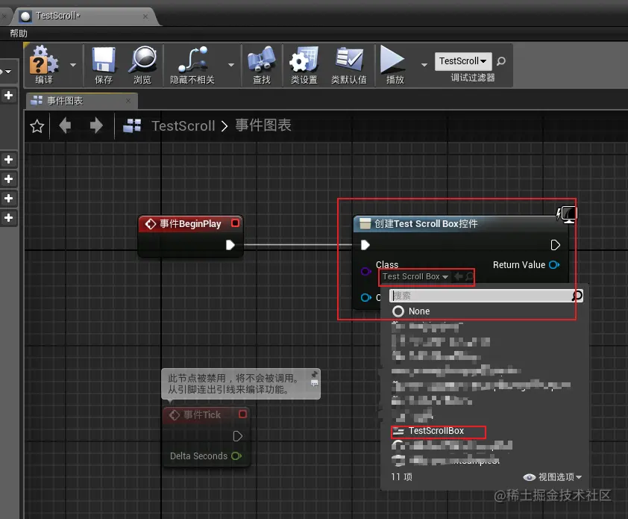Click the 事件Tick execution output pin
The height and width of the screenshot is (519, 628).
[237, 436]
